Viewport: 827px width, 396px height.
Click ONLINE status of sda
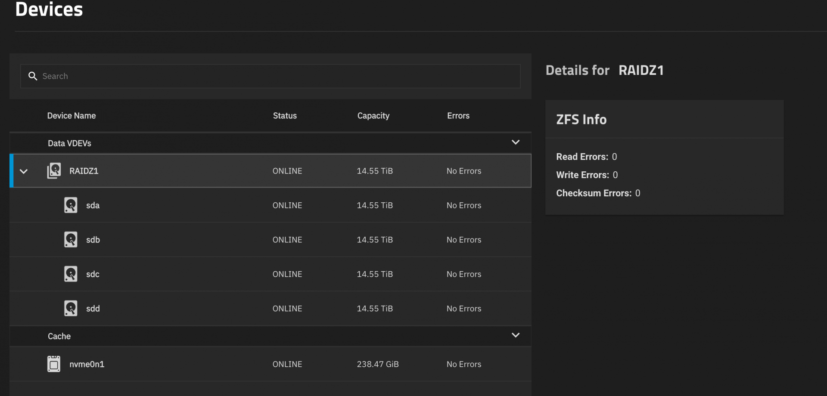click(287, 206)
